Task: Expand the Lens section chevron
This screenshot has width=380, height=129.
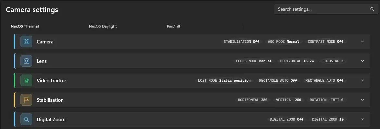Action: [x=362, y=61]
